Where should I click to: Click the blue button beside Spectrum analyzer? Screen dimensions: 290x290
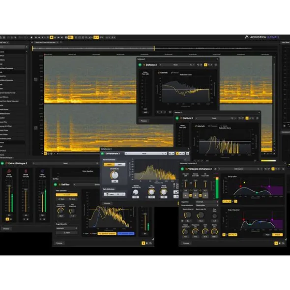tap(126, 234)
